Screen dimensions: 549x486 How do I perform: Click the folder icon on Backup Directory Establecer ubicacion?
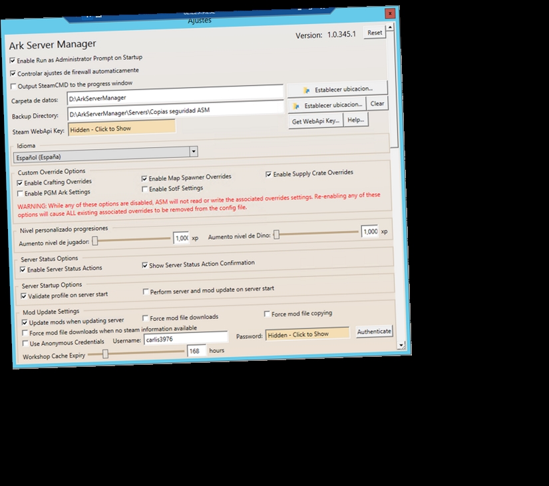(x=296, y=106)
